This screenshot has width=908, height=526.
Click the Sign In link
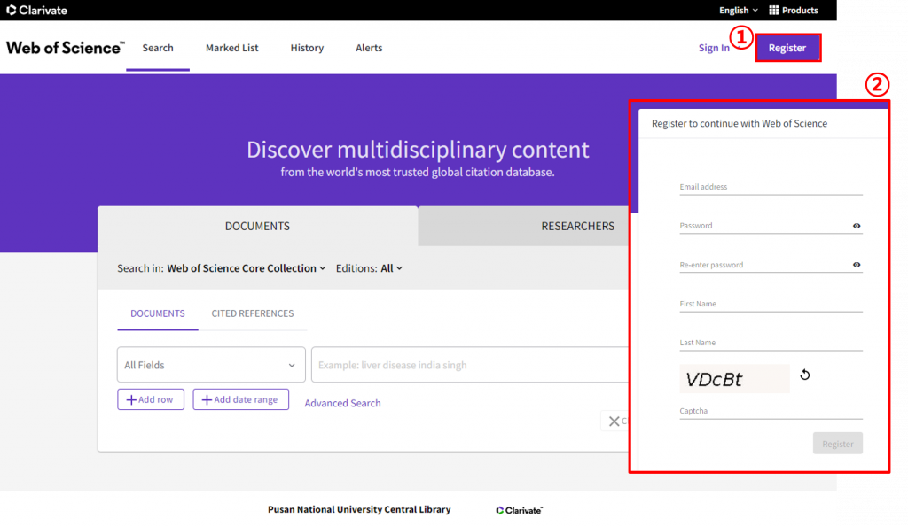click(714, 48)
